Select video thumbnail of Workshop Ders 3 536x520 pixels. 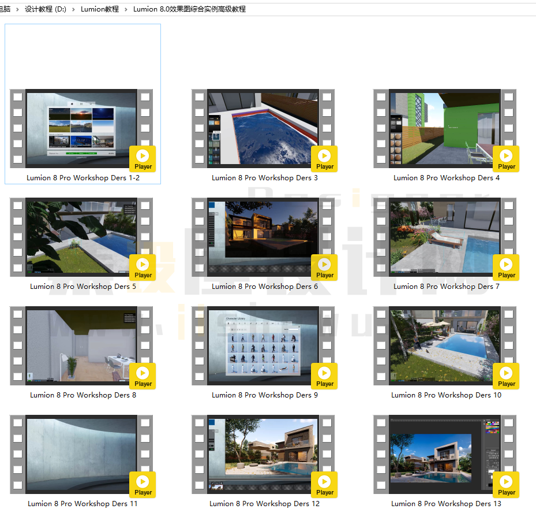(x=263, y=129)
